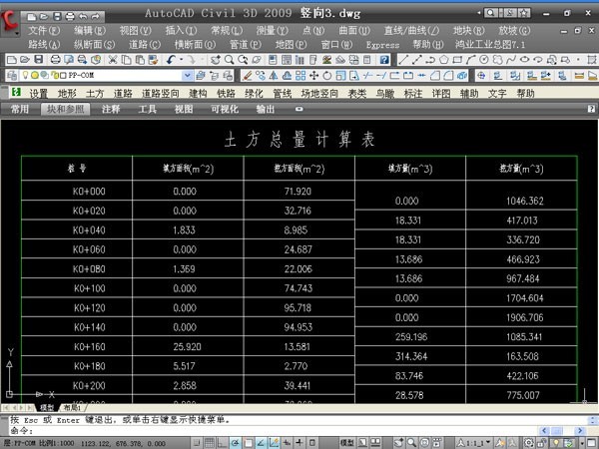The width and height of the screenshot is (599, 449).
Task: Toggle Grid display in status bar
Action: click(210, 443)
